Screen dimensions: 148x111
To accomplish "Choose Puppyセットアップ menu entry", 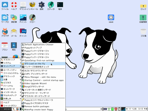I will point(43,48).
